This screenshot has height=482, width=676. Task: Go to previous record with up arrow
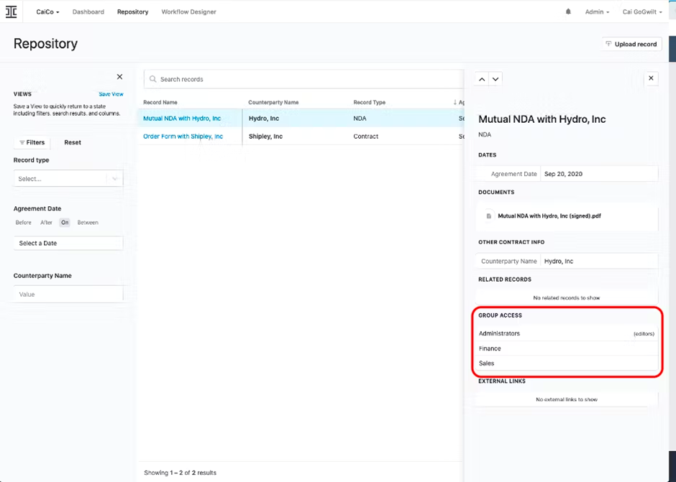click(x=482, y=79)
